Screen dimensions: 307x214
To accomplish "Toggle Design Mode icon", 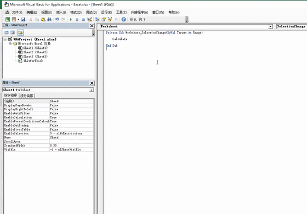I will click(x=89, y=19).
